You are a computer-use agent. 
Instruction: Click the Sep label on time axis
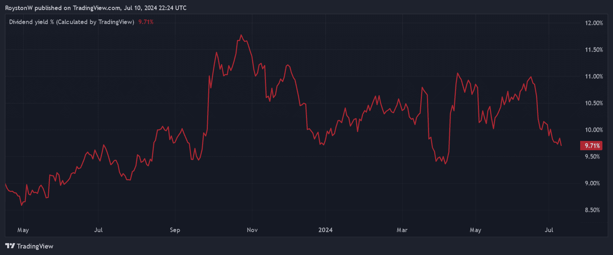point(175,230)
